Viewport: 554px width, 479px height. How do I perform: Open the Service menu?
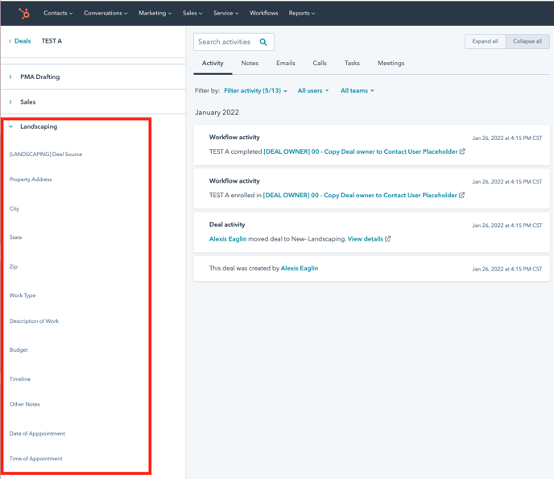(x=225, y=13)
